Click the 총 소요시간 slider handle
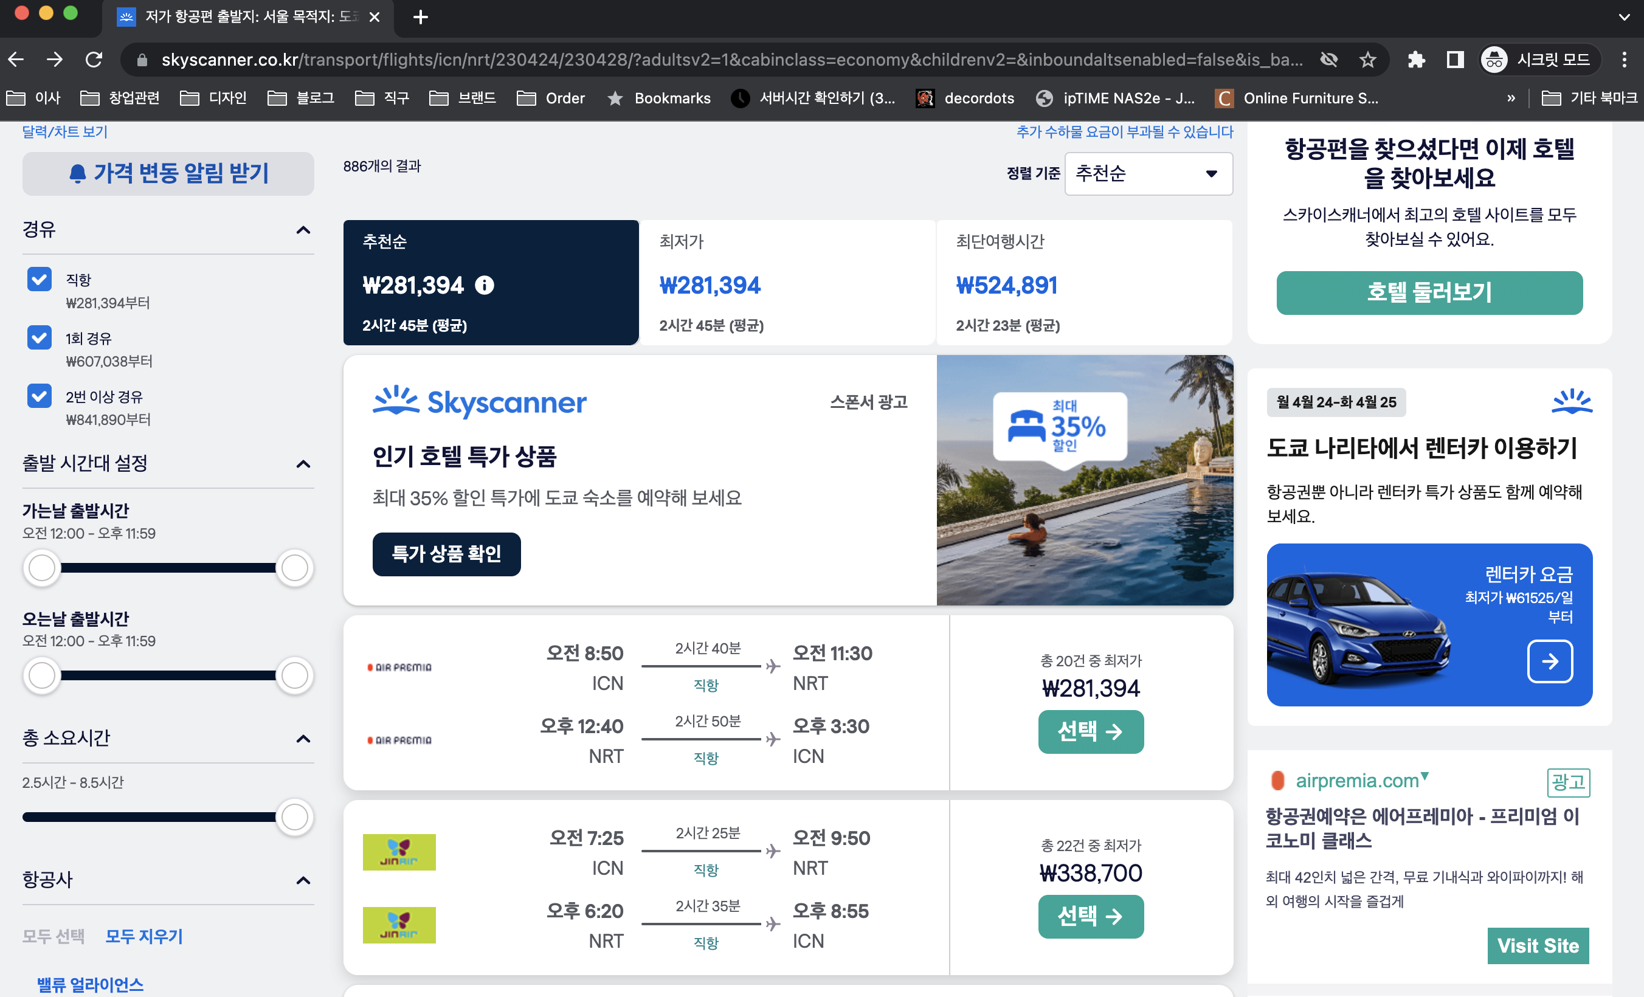1644x997 pixels. (294, 817)
